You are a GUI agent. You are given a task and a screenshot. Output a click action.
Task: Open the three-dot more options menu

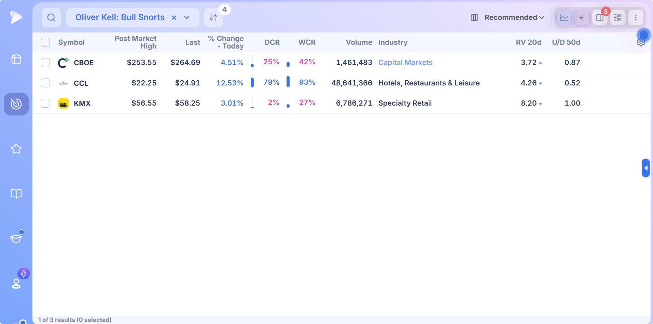(x=636, y=17)
